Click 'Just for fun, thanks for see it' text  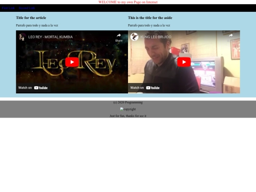128,116
